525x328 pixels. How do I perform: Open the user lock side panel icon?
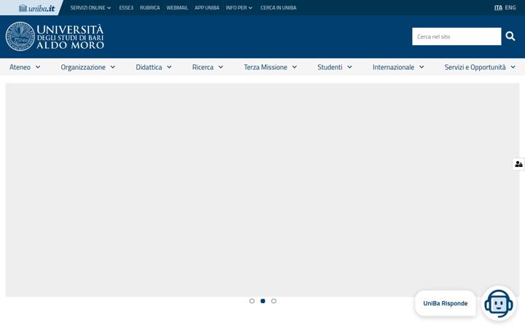coord(518,164)
